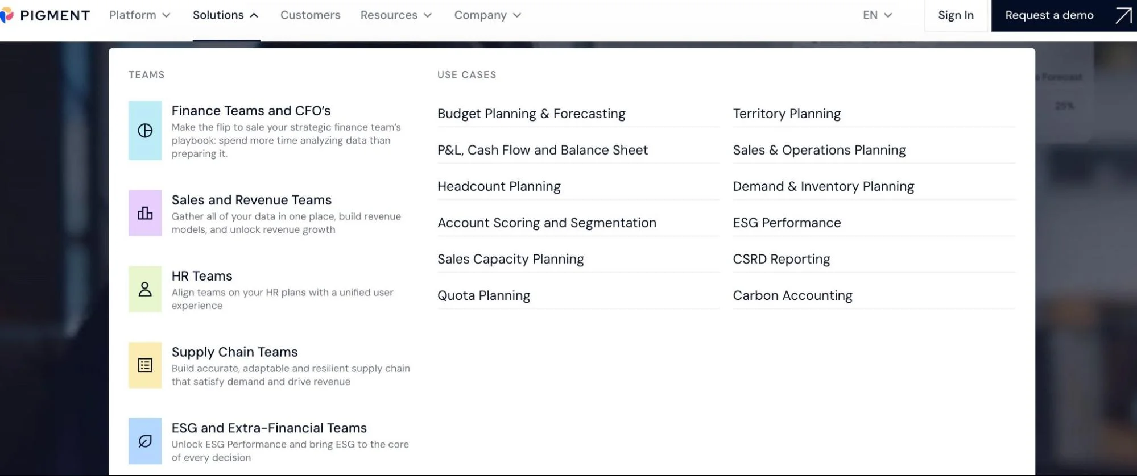Expand the Platform dropdown menu
This screenshot has width=1137, height=476.
[140, 15]
